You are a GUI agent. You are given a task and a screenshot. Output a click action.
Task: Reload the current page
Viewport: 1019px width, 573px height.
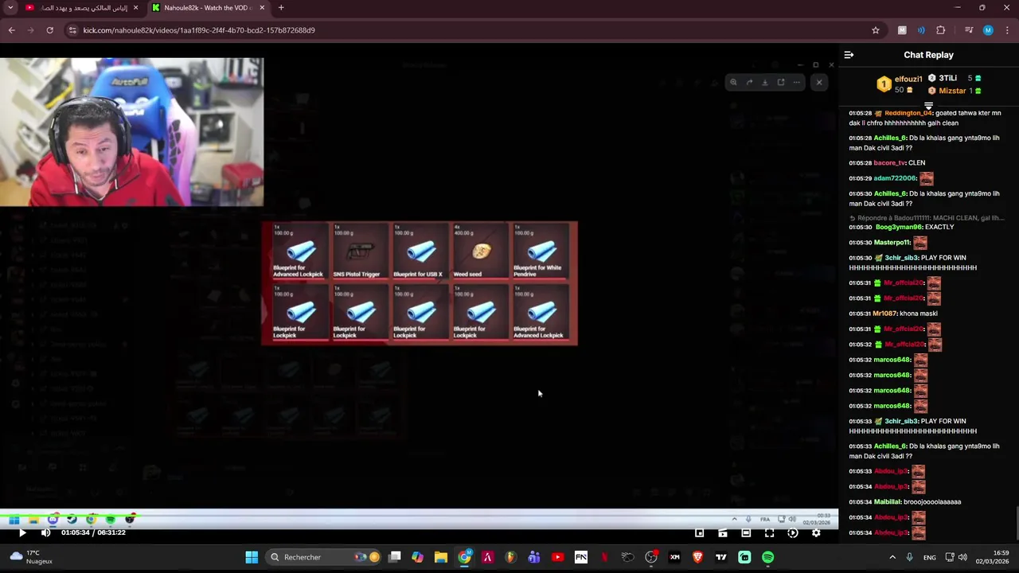pyautogui.click(x=49, y=30)
